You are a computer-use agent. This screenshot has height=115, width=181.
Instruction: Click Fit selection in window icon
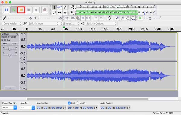[128, 18]
